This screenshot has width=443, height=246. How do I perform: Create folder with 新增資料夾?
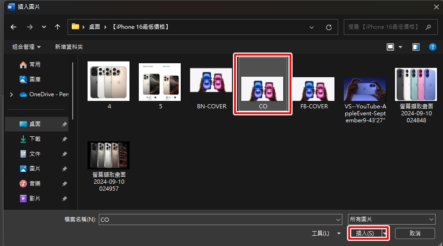[69, 47]
